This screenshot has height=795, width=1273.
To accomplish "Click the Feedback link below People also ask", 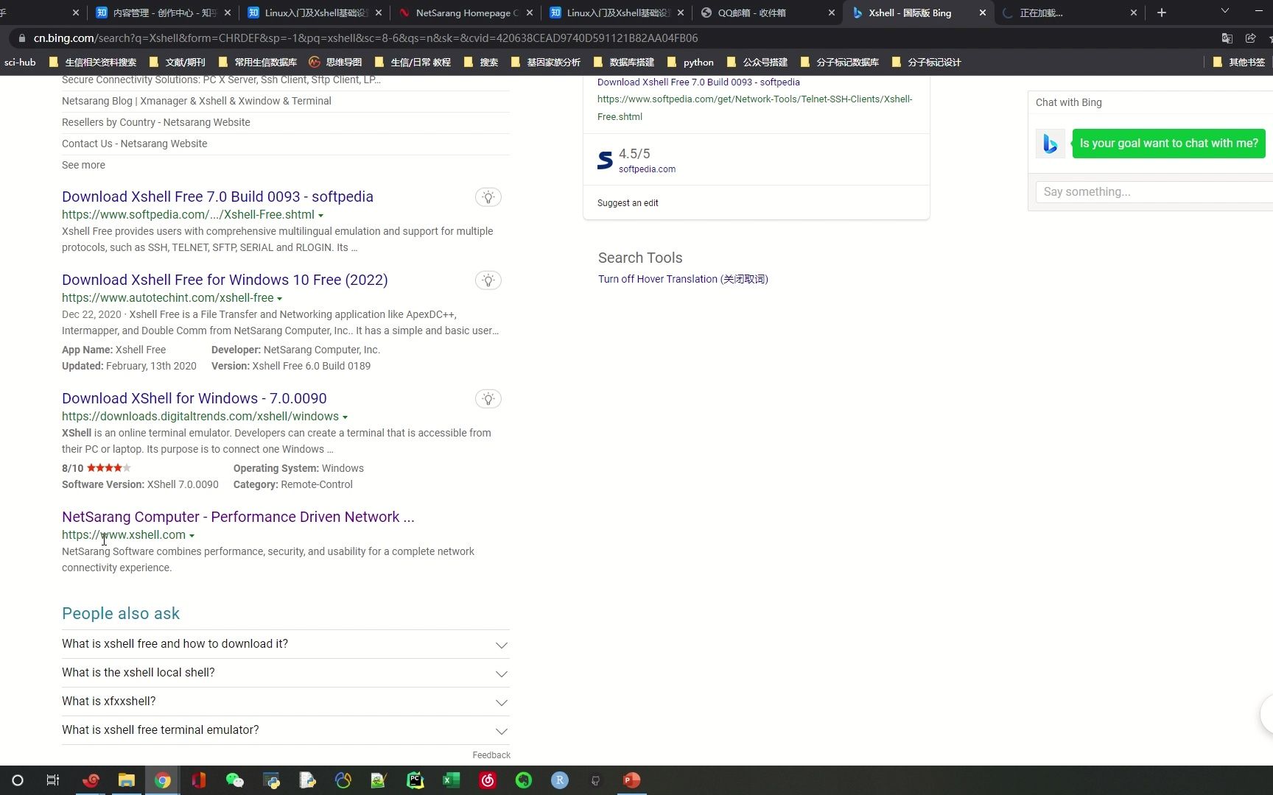I will (x=491, y=755).
